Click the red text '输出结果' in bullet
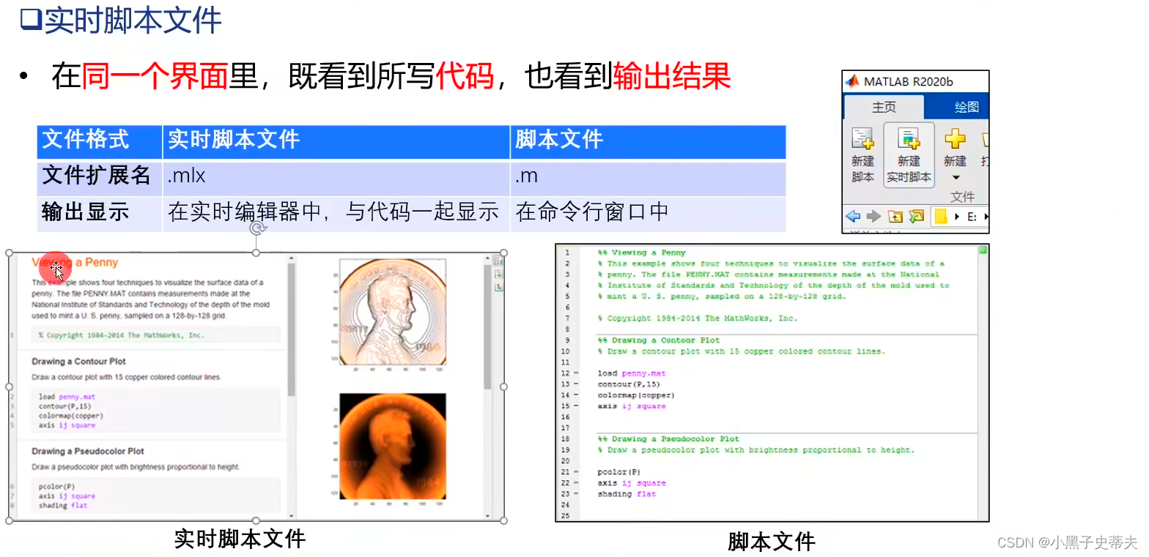 click(672, 75)
